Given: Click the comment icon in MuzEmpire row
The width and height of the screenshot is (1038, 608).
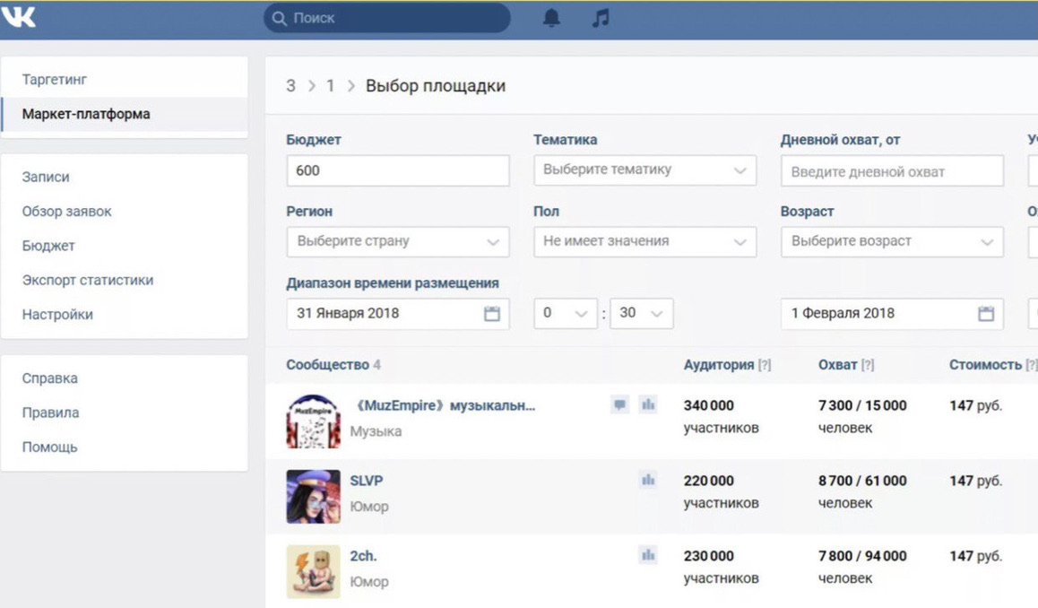Looking at the screenshot, I should [619, 404].
